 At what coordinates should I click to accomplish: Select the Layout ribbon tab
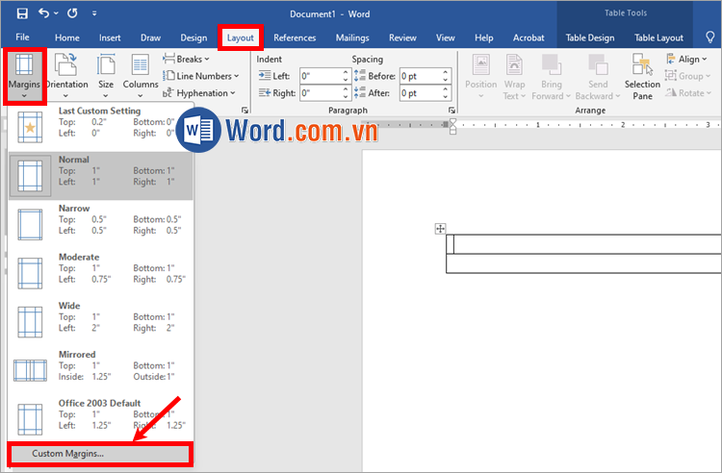[x=241, y=37]
